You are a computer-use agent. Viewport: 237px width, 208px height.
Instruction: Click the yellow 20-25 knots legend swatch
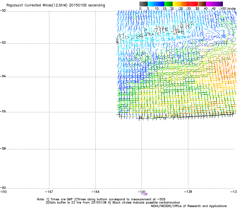coord(177,4)
